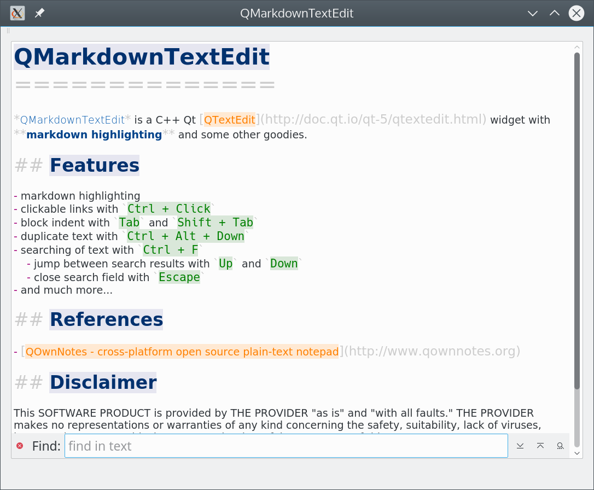Open the replace/search options magnifier icon
This screenshot has height=490, width=594.
click(x=560, y=446)
